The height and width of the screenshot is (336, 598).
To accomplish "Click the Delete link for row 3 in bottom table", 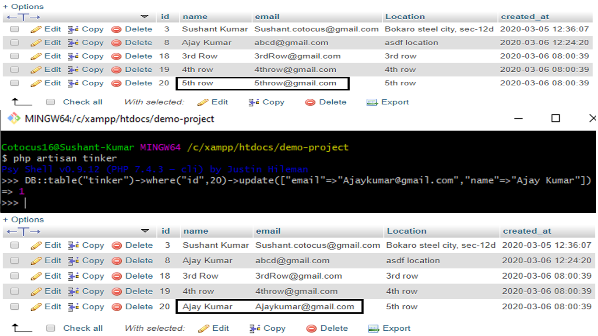I will (x=139, y=245).
